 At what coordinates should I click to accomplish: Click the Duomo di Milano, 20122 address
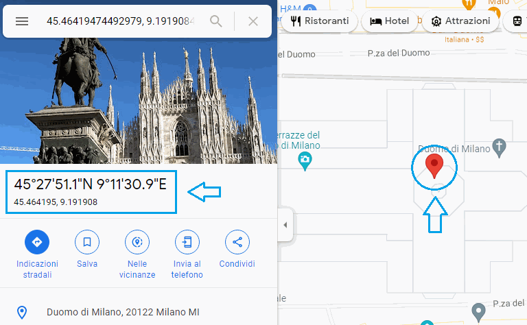coord(123,312)
